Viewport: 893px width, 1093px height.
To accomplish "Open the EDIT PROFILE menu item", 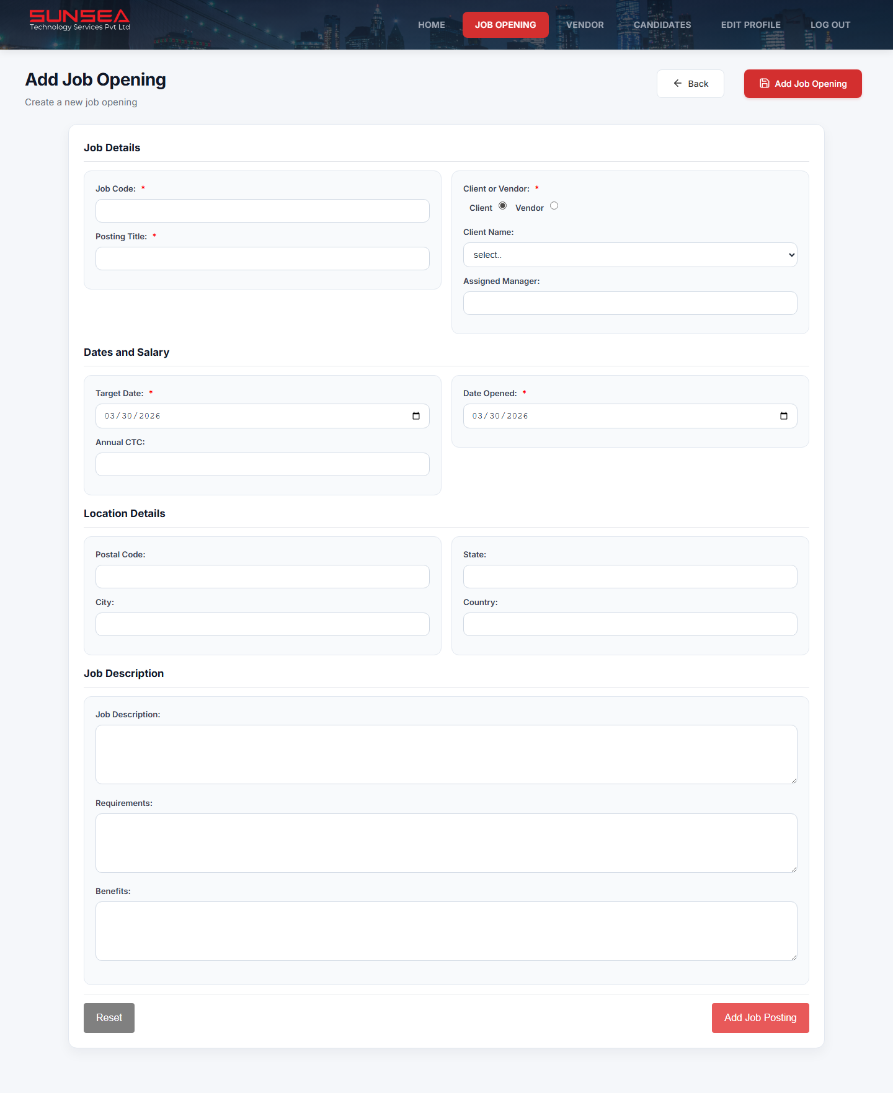I will point(750,25).
